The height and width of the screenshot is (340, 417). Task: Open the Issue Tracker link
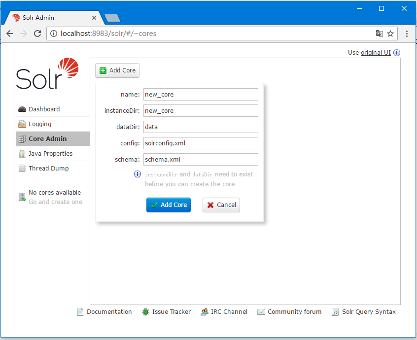click(x=171, y=312)
